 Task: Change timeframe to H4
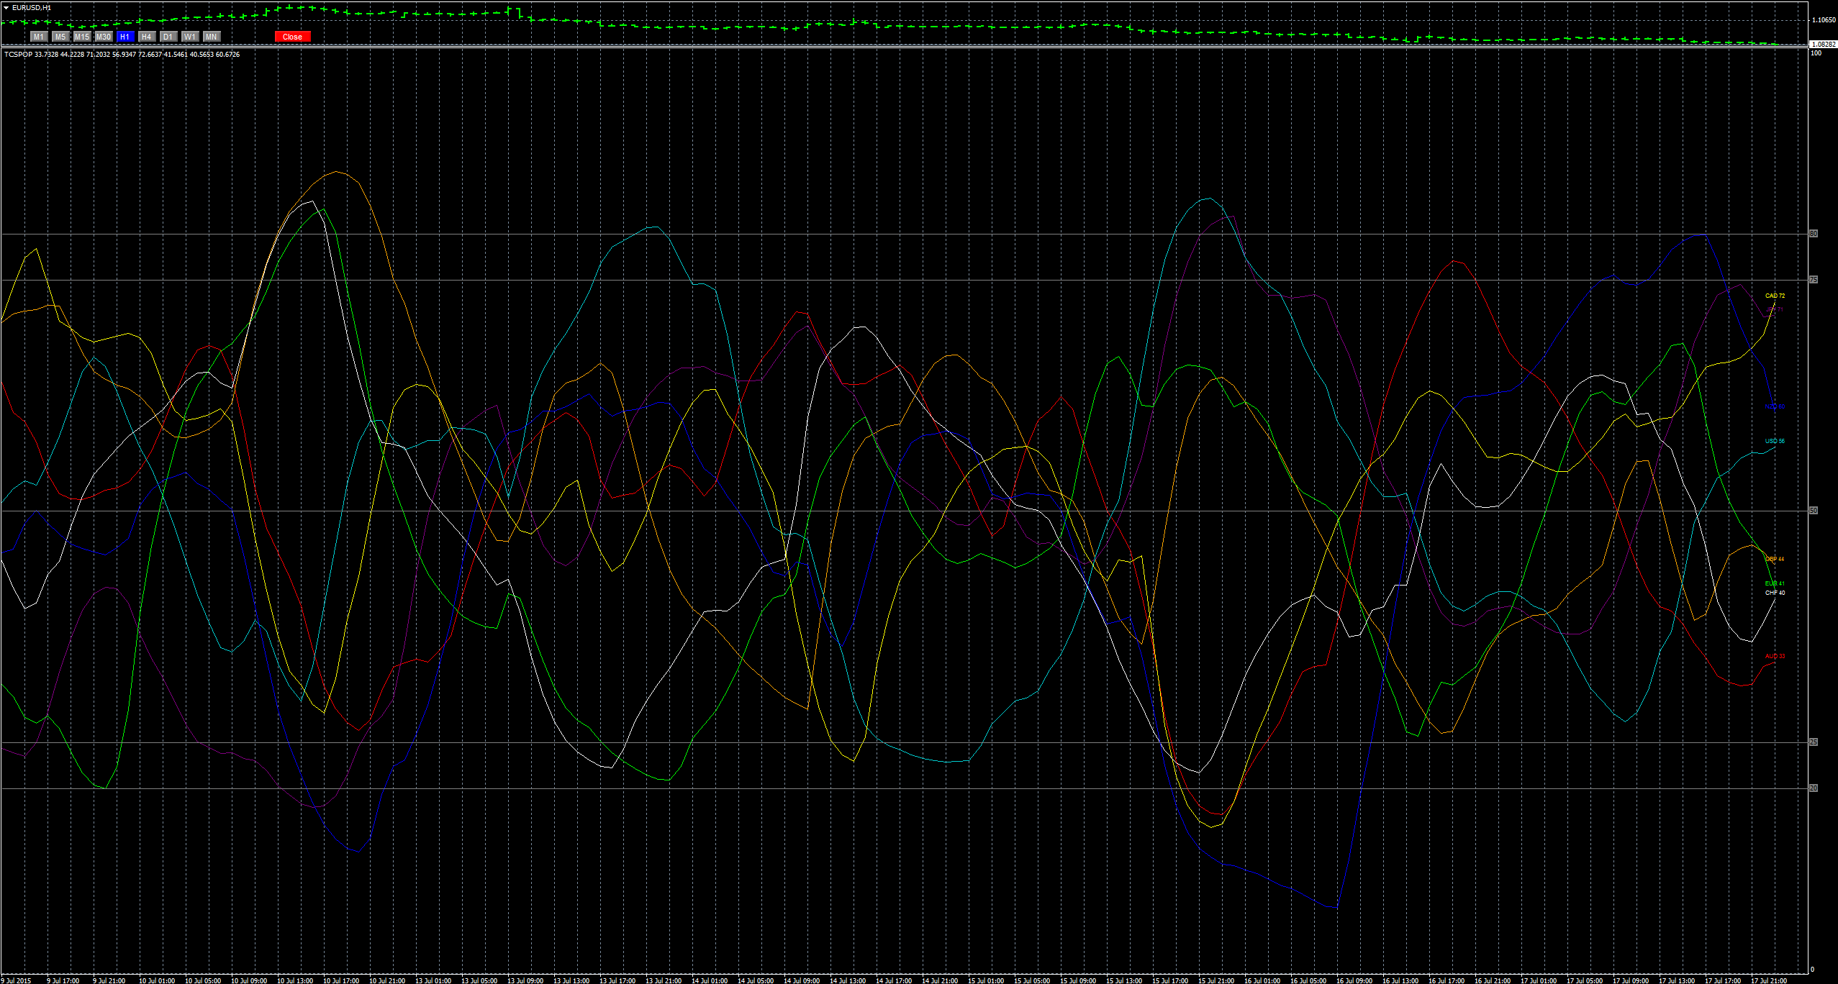(x=147, y=37)
